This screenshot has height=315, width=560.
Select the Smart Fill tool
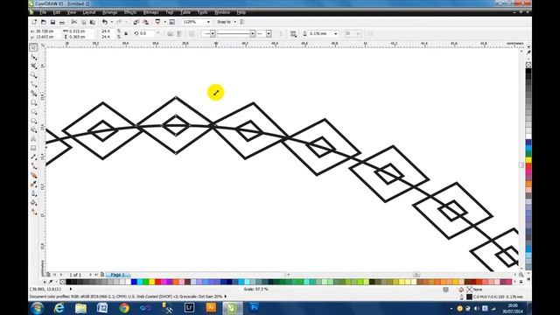(x=33, y=93)
